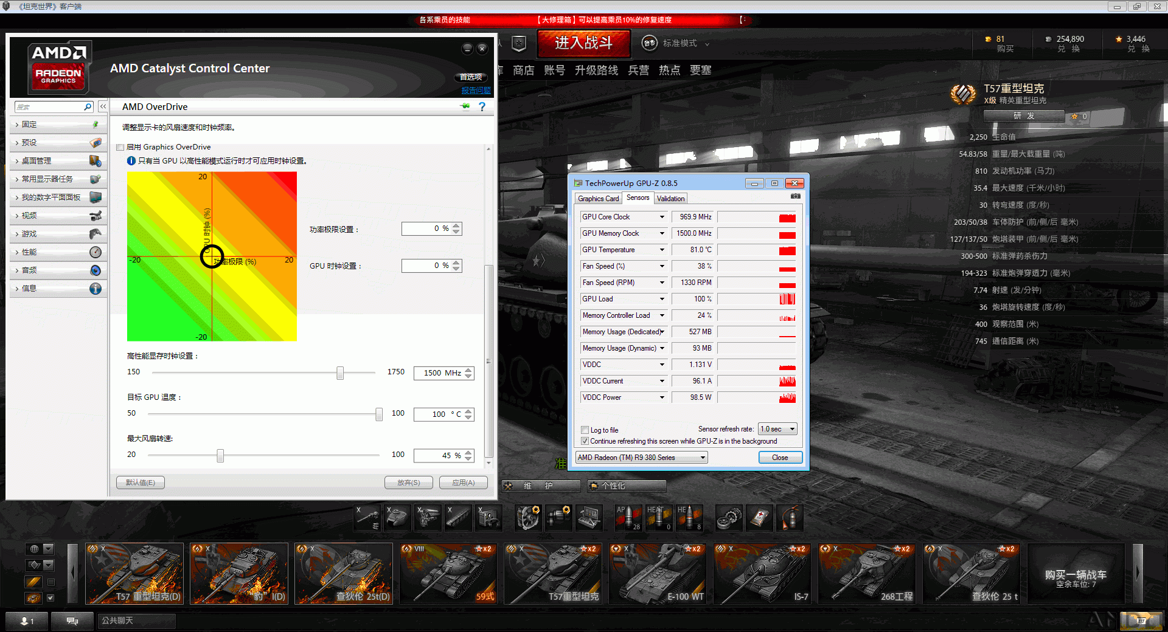1168x632 pixels.
Task: Click the red 进入战斗 battle button
Action: click(x=583, y=43)
